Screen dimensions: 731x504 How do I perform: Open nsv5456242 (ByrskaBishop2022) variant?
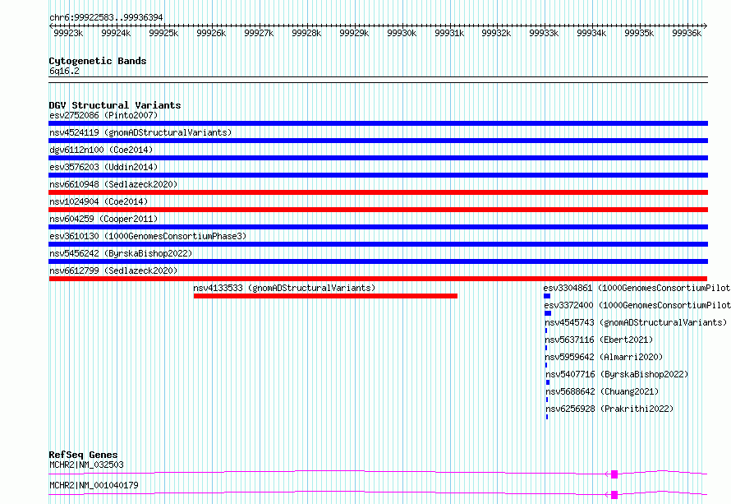[x=121, y=253]
